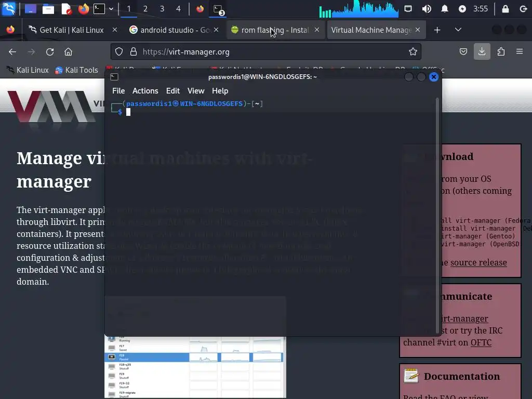Open the terminal File menu

[x=118, y=91]
